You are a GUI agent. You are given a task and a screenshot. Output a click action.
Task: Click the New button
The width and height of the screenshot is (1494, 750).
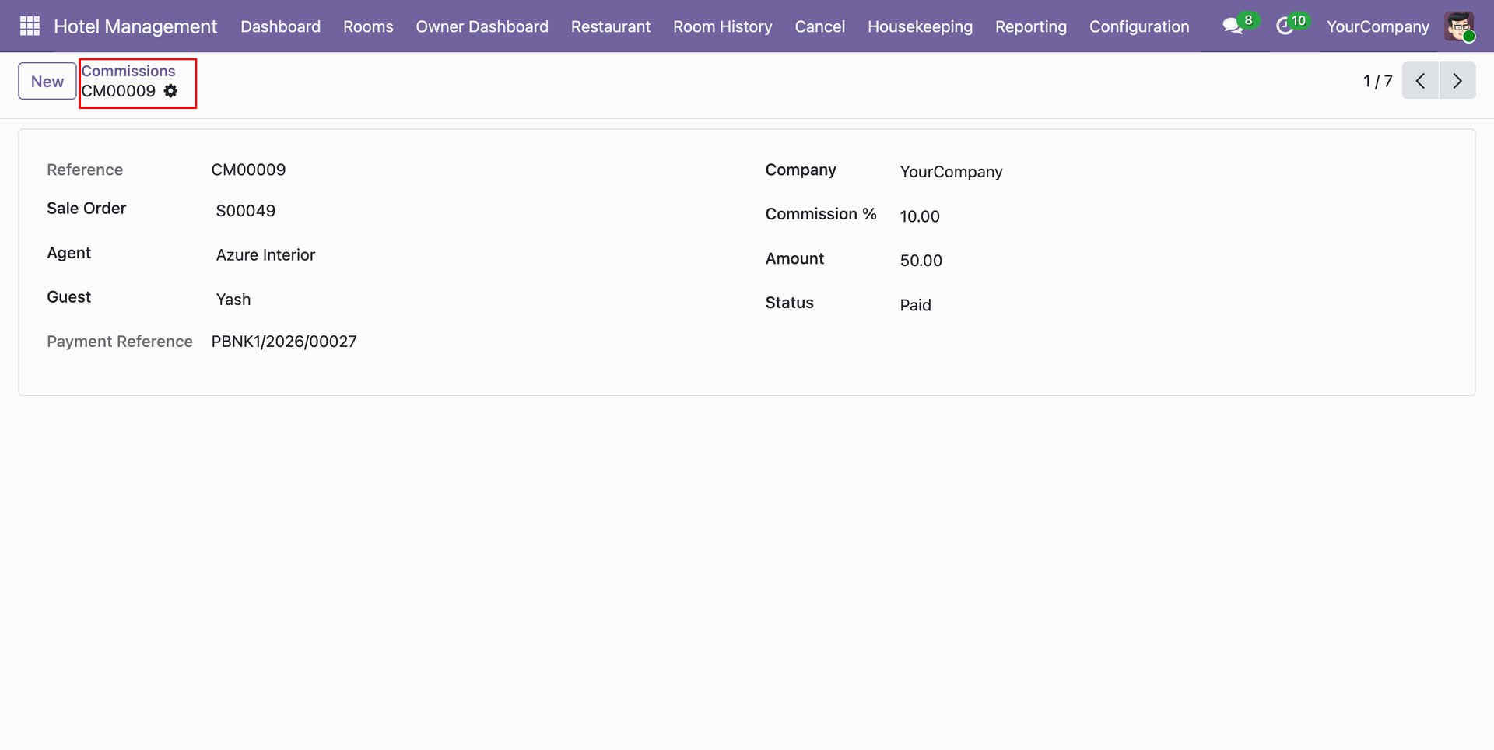47,81
